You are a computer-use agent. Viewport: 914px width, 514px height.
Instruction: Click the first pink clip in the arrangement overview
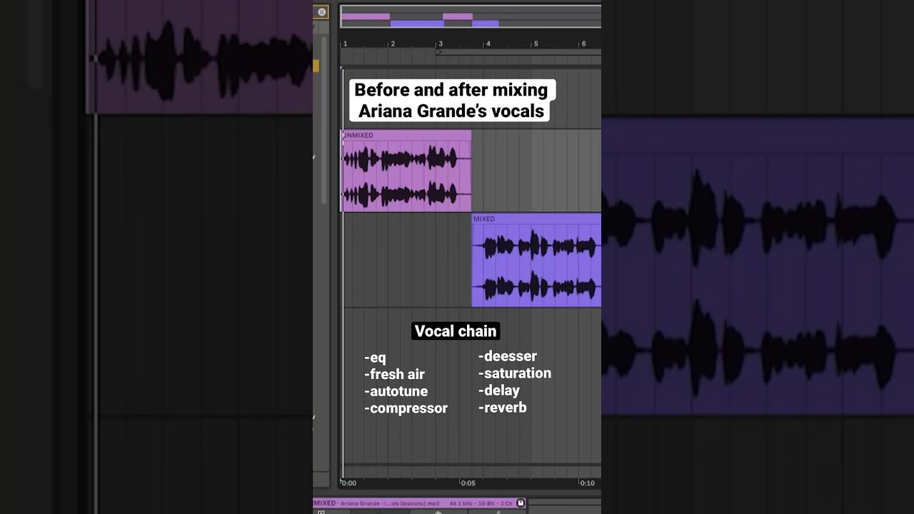(366, 16)
